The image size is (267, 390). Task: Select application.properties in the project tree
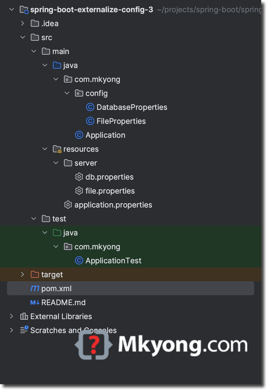click(113, 205)
